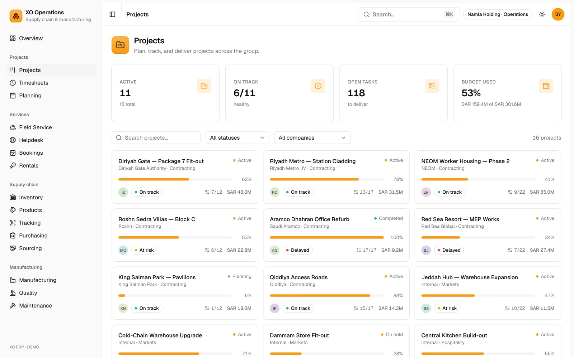Open Purchasing in sidebar
Screen dimensions: 574x358
coord(51,236)
